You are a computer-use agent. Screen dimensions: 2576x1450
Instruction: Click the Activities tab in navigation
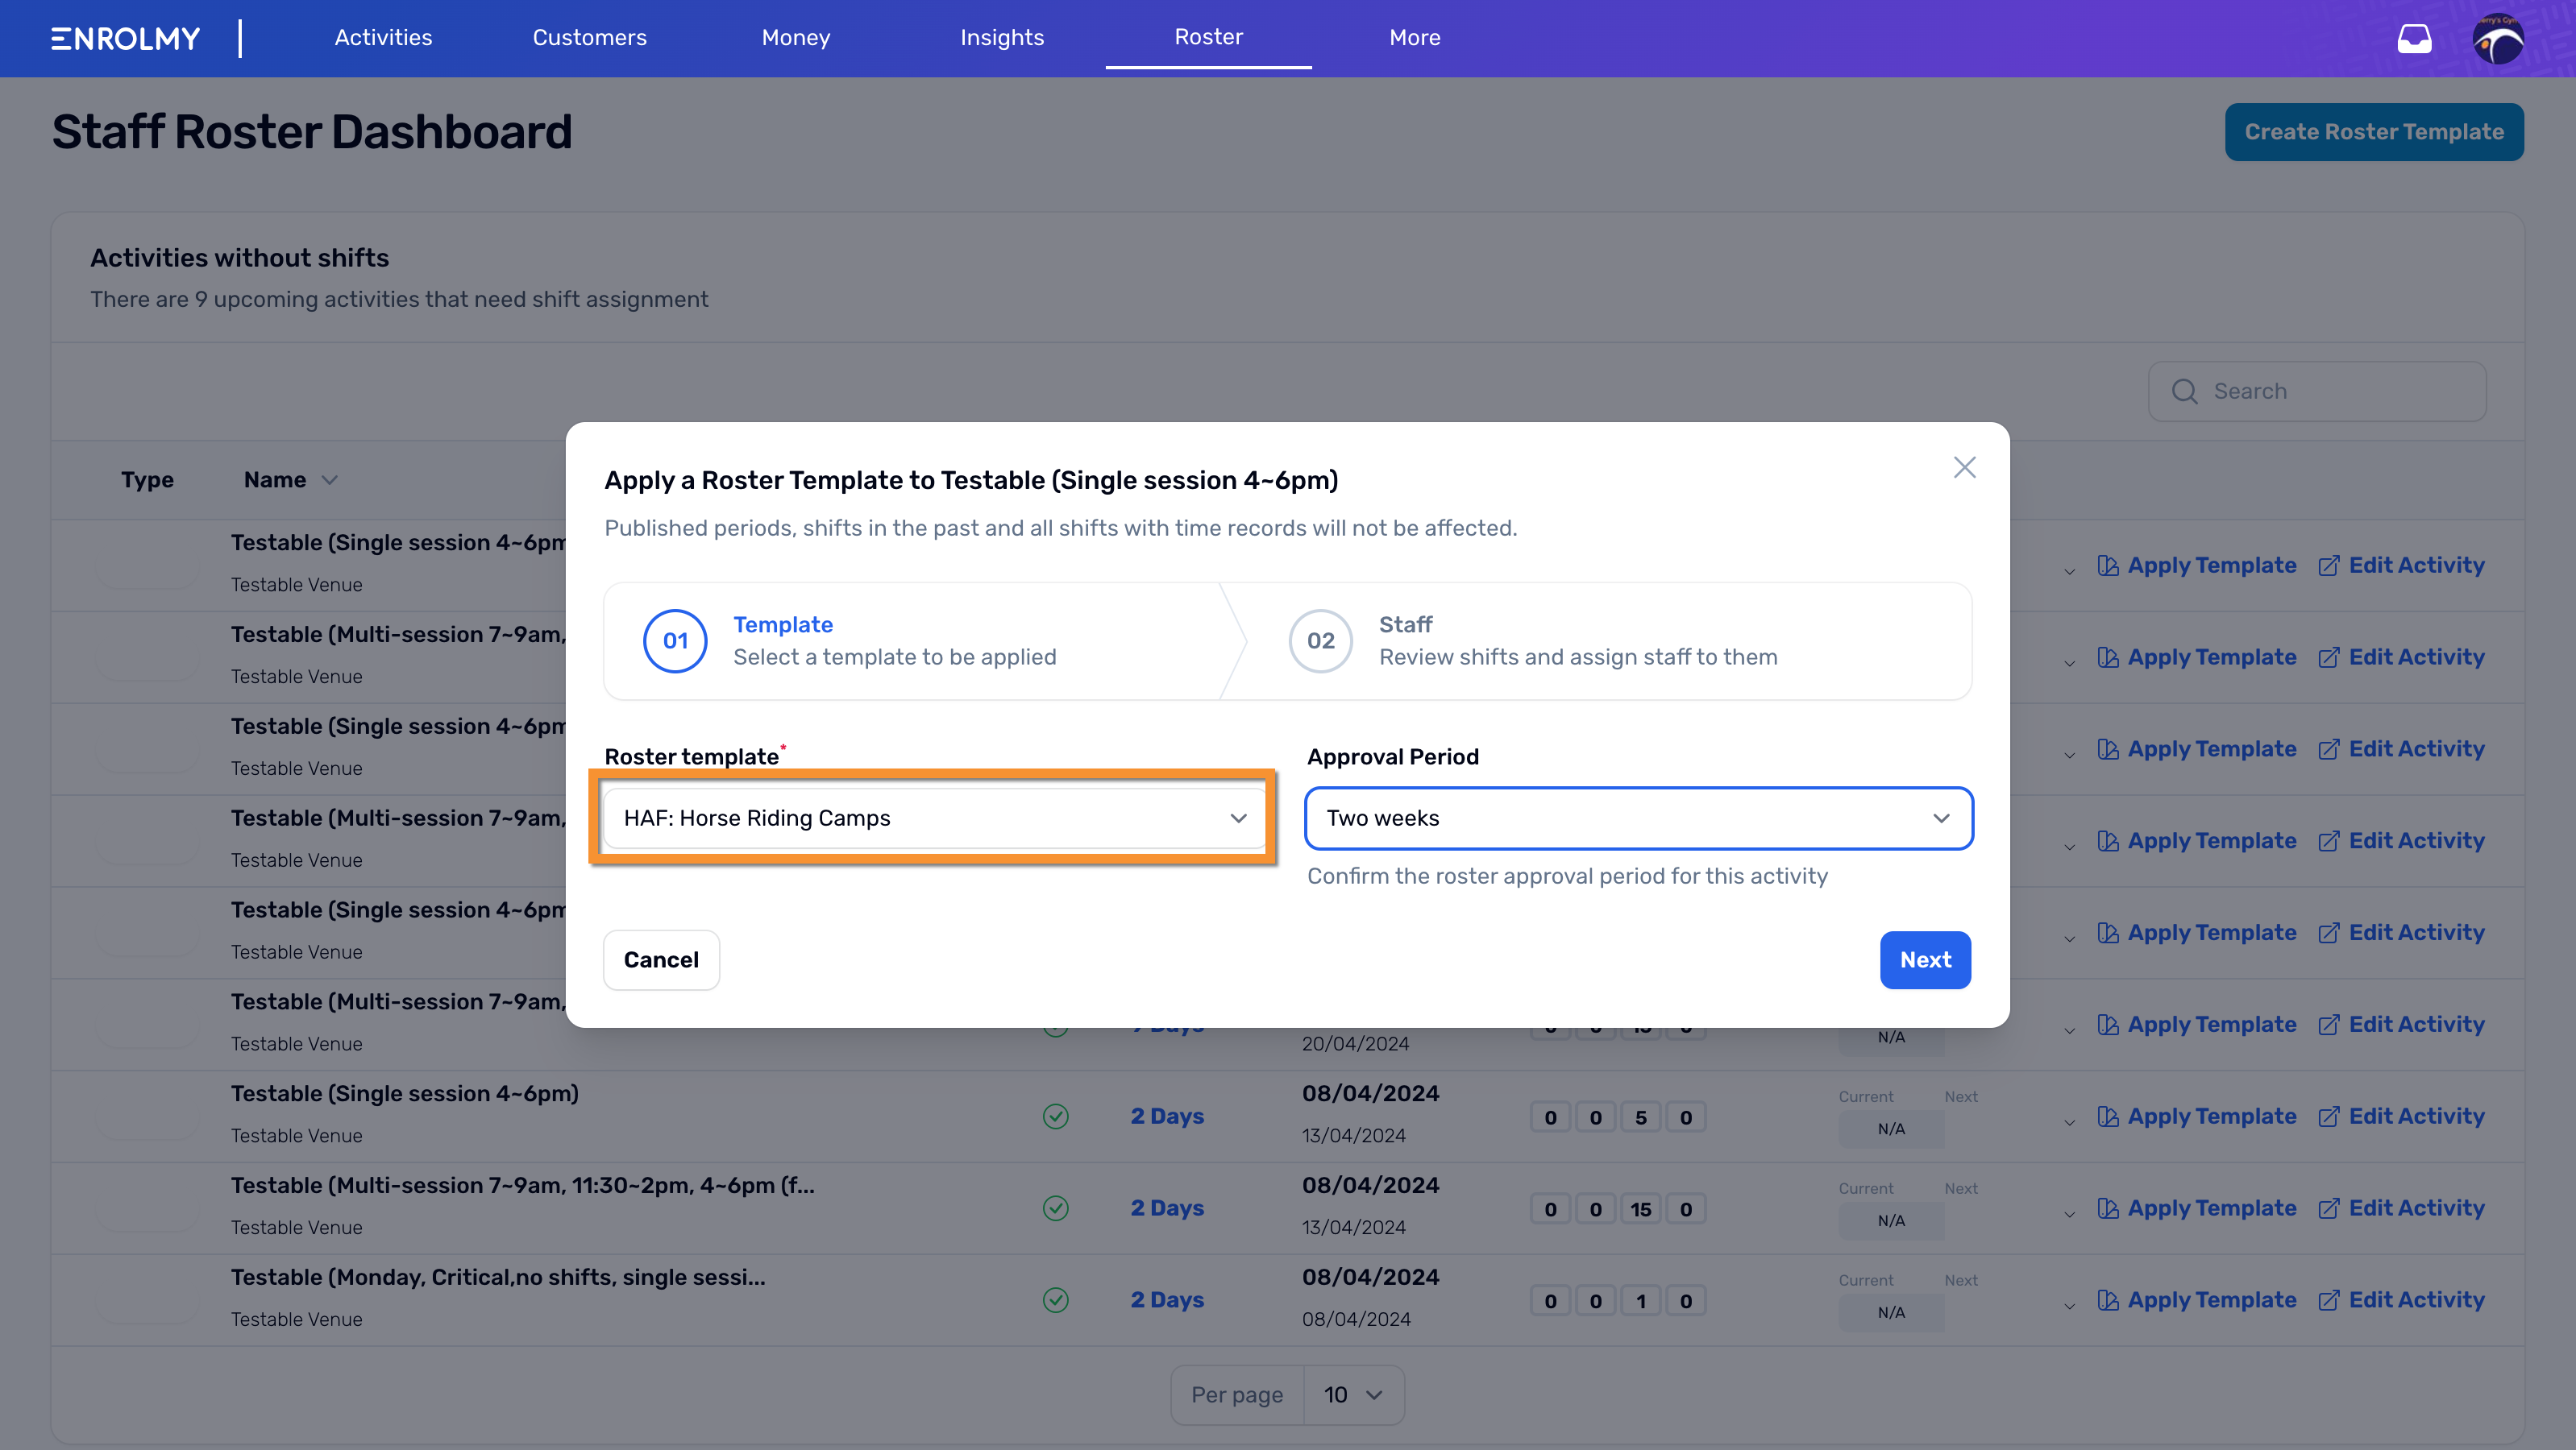tap(382, 37)
